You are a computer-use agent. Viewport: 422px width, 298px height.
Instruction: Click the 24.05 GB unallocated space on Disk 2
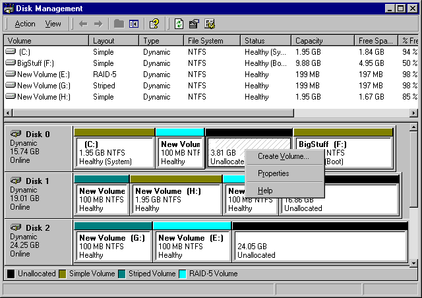[318, 246]
